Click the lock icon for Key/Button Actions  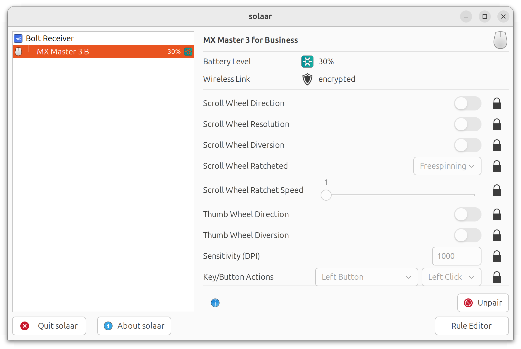pos(497,277)
